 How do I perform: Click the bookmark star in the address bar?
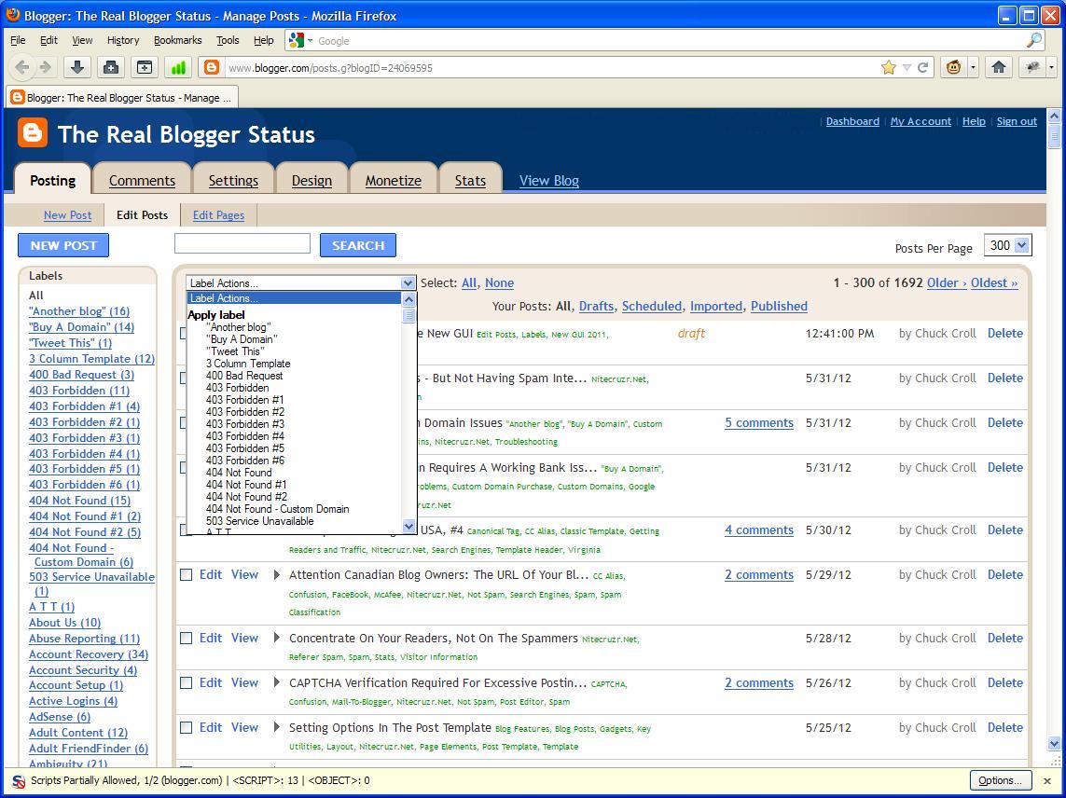891,67
